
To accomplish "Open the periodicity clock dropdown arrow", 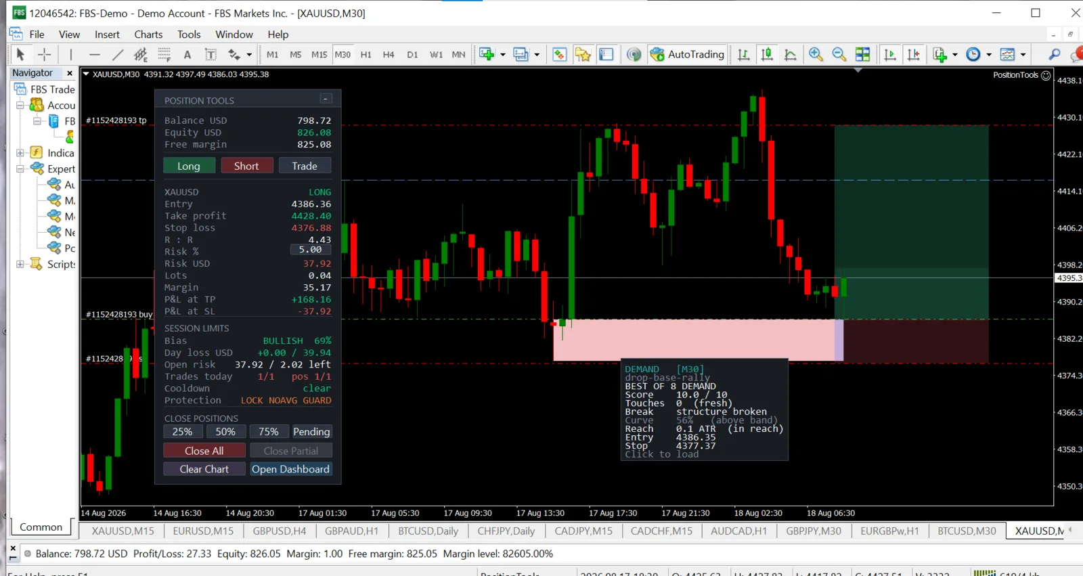I will click(989, 54).
